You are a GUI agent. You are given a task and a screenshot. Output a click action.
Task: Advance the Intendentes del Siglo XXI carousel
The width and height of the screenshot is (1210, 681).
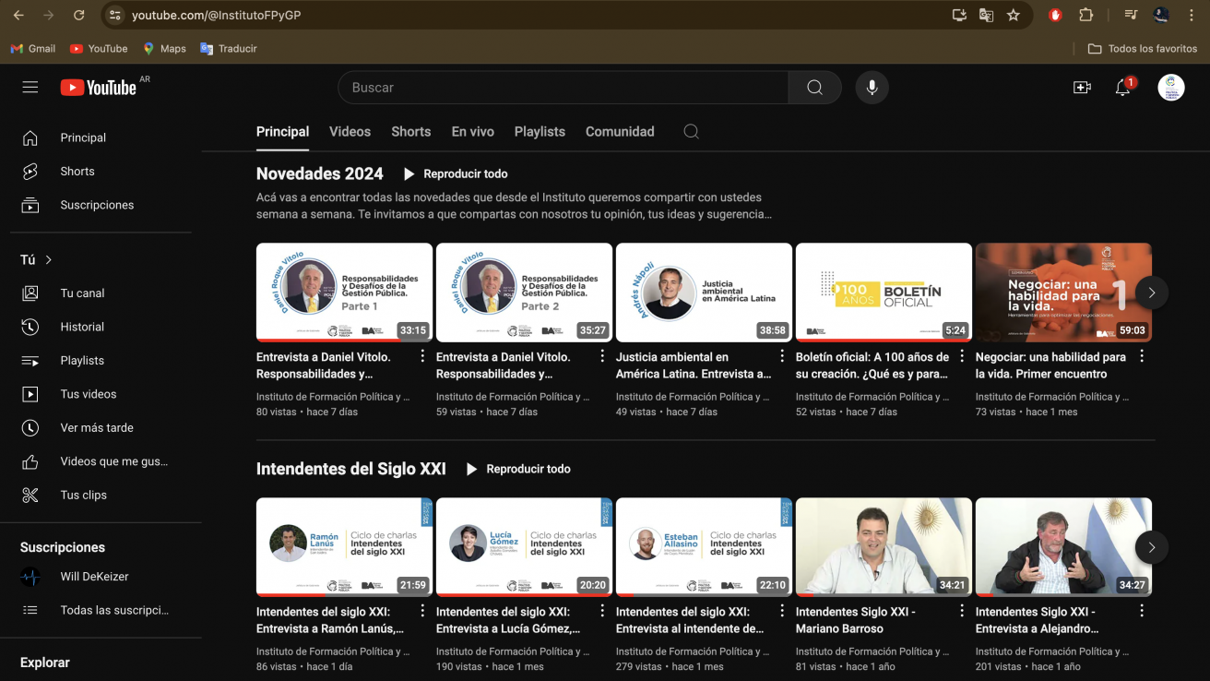[x=1151, y=546]
